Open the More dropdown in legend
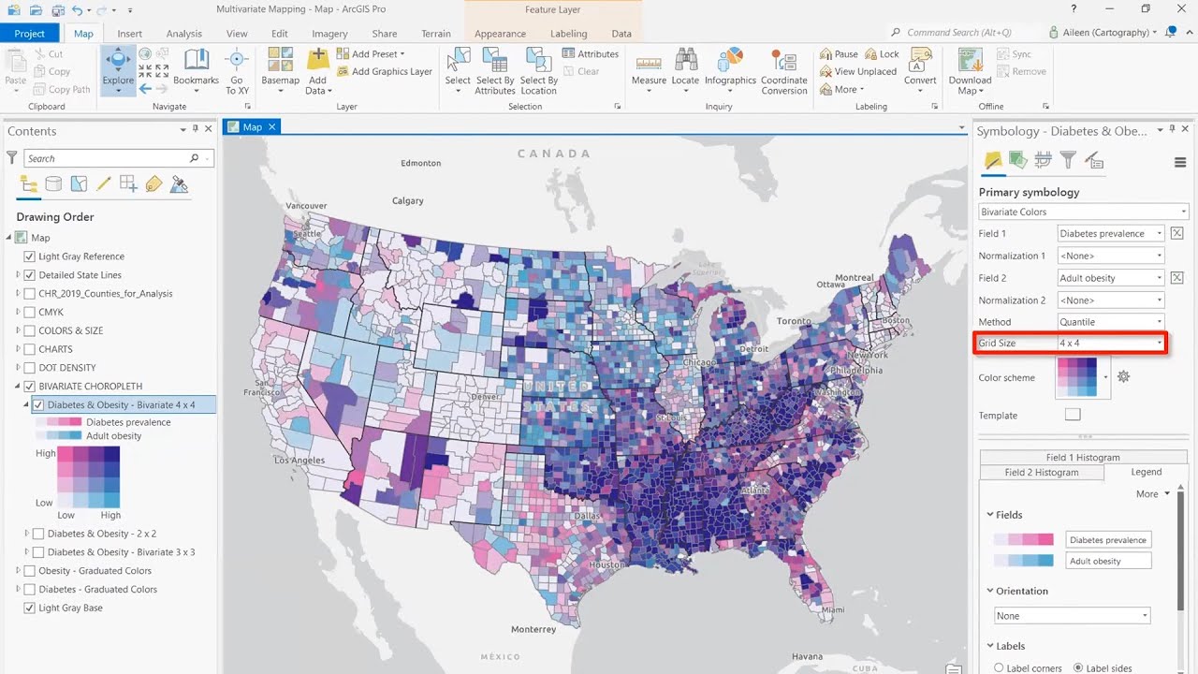Screen dimensions: 1198x674 (x=1153, y=494)
